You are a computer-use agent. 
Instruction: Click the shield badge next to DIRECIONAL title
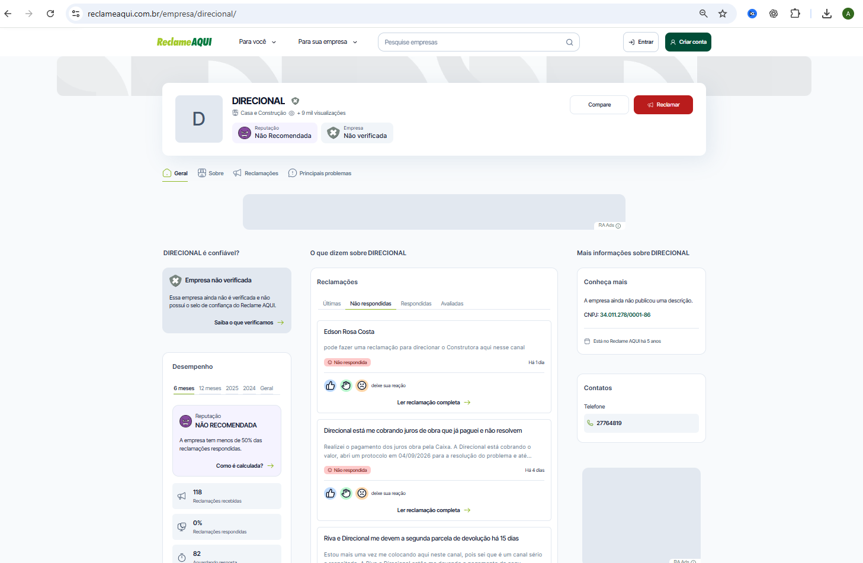pos(295,101)
